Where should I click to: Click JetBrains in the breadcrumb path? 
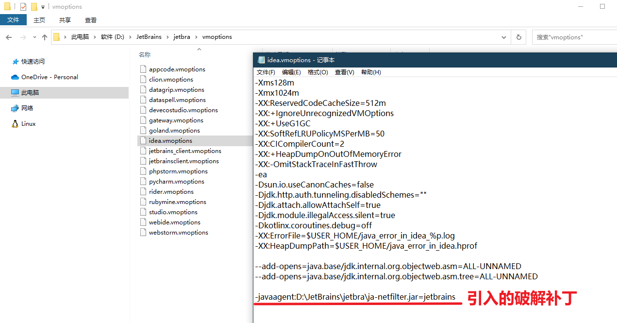(x=147, y=37)
